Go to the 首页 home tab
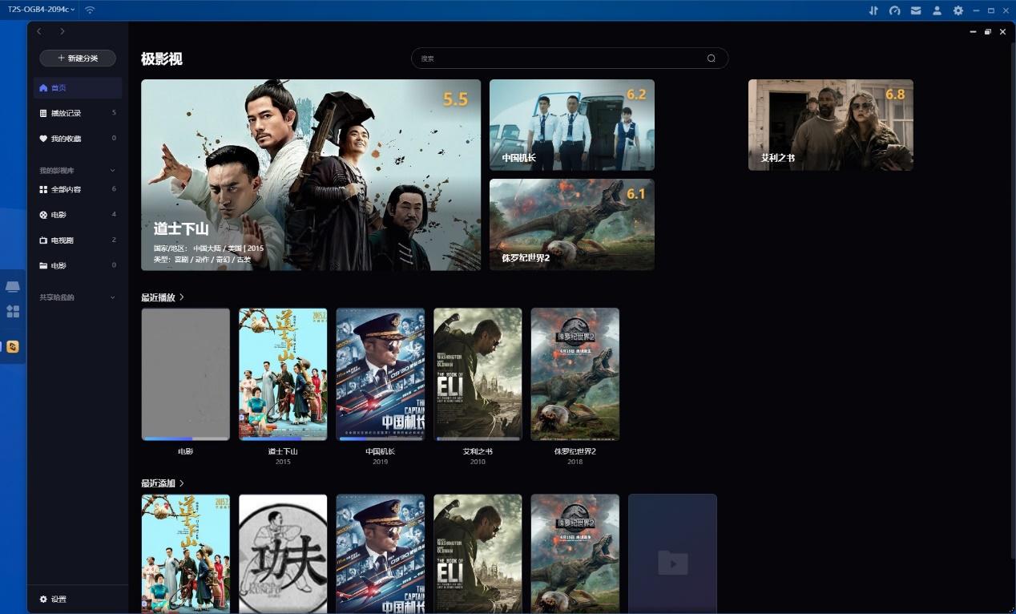 (78, 88)
